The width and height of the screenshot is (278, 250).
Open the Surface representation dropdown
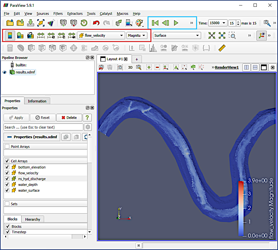(177, 35)
